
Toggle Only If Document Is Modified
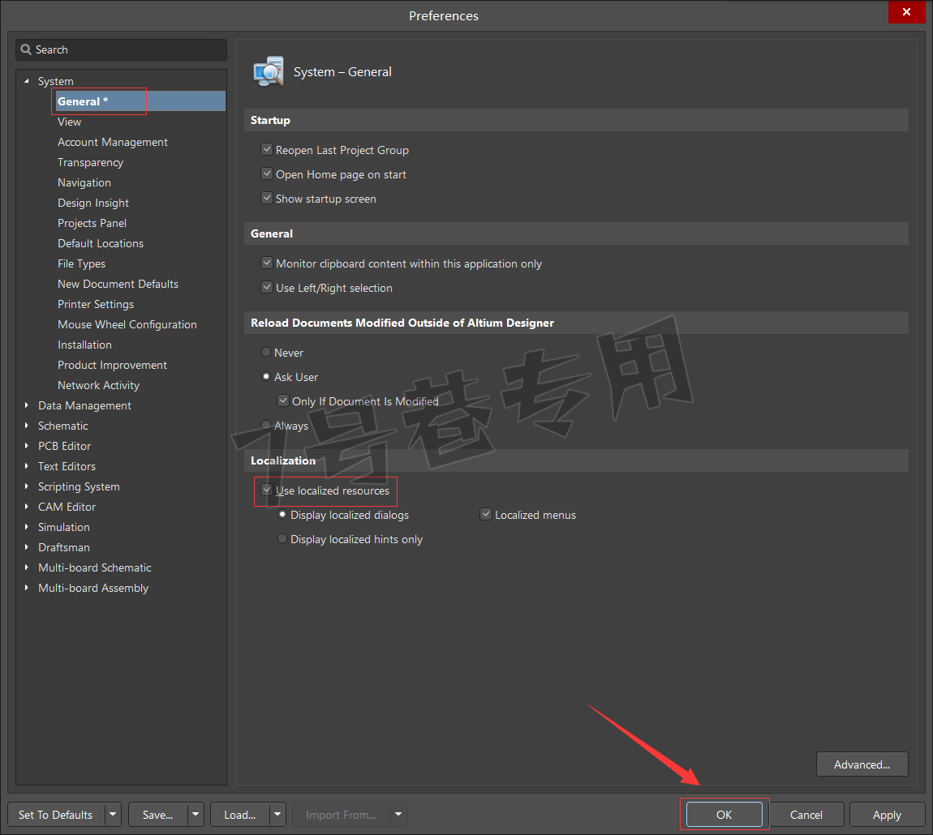(x=283, y=401)
